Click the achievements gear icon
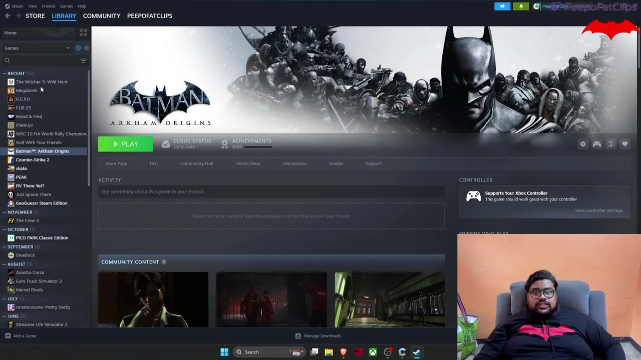Viewport: 641px width, 360px height. [224, 144]
